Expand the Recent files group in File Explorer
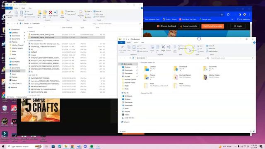 coord(140,93)
